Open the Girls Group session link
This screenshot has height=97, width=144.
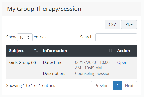122,63
